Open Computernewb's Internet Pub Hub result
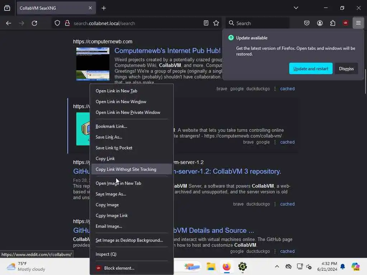Image resolution: width=367 pixels, height=275 pixels. pos(167,51)
